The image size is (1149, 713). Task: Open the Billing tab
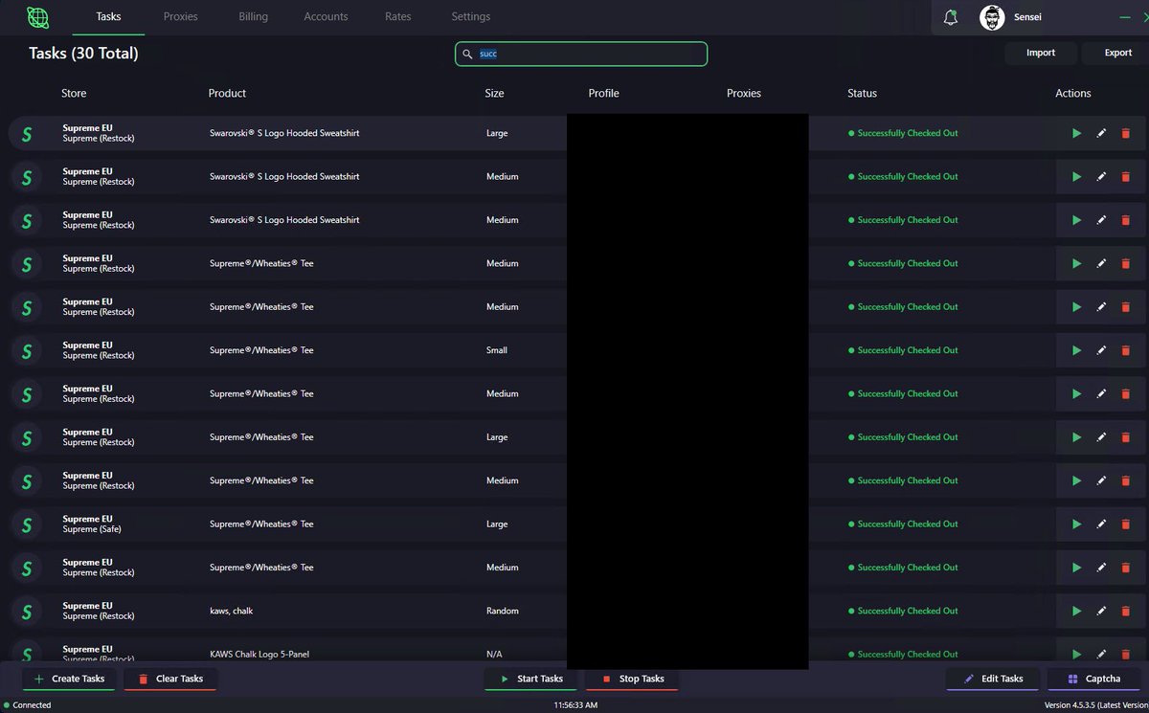[x=253, y=17]
